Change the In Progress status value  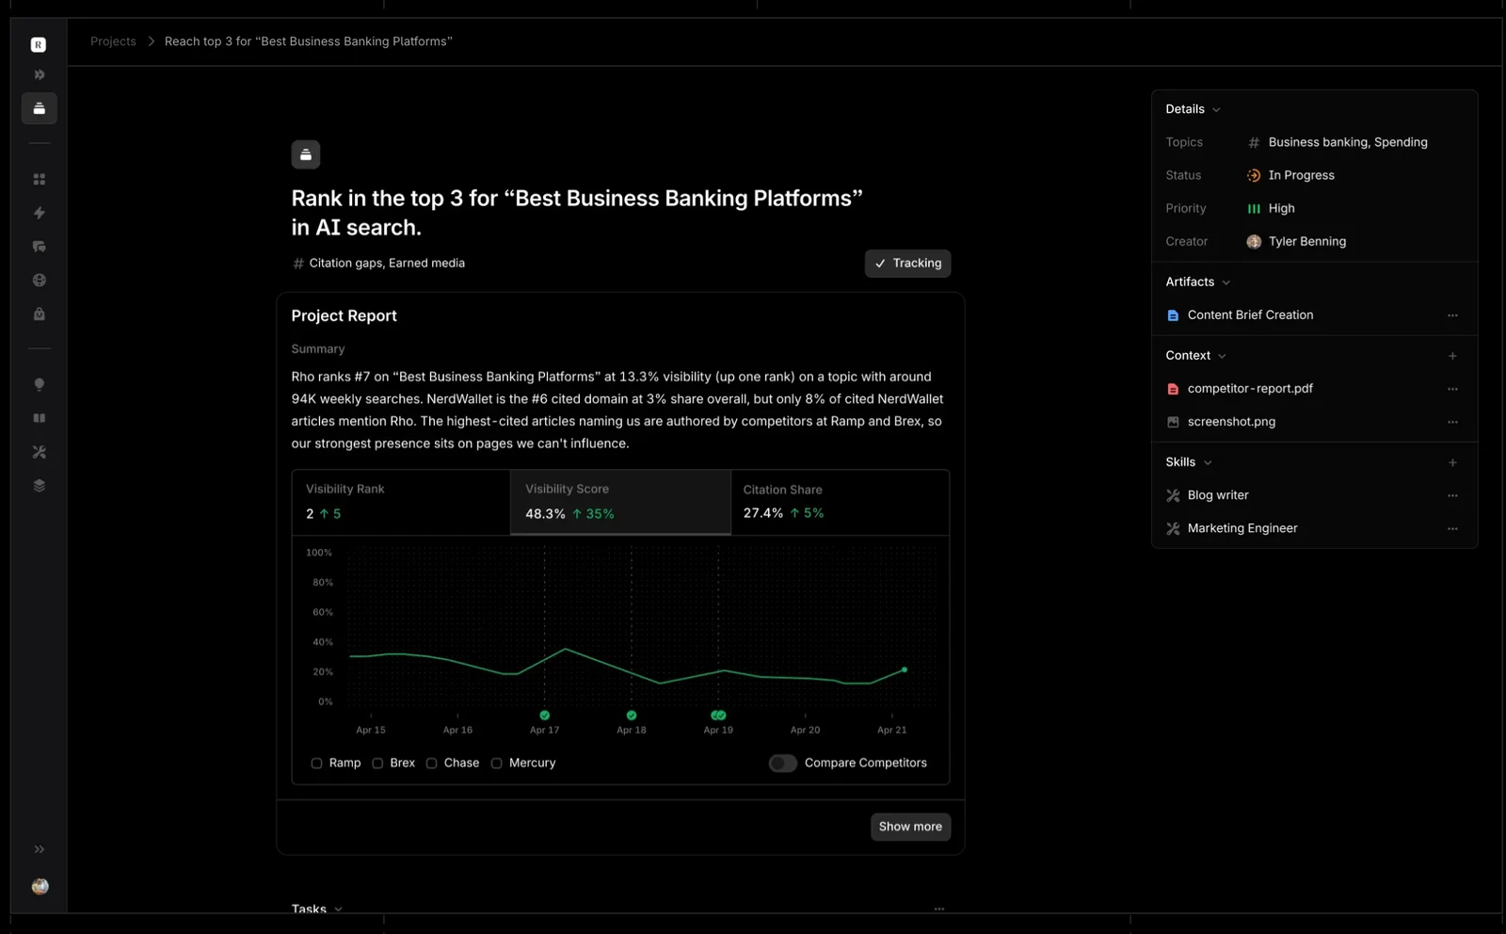pyautogui.click(x=1290, y=175)
